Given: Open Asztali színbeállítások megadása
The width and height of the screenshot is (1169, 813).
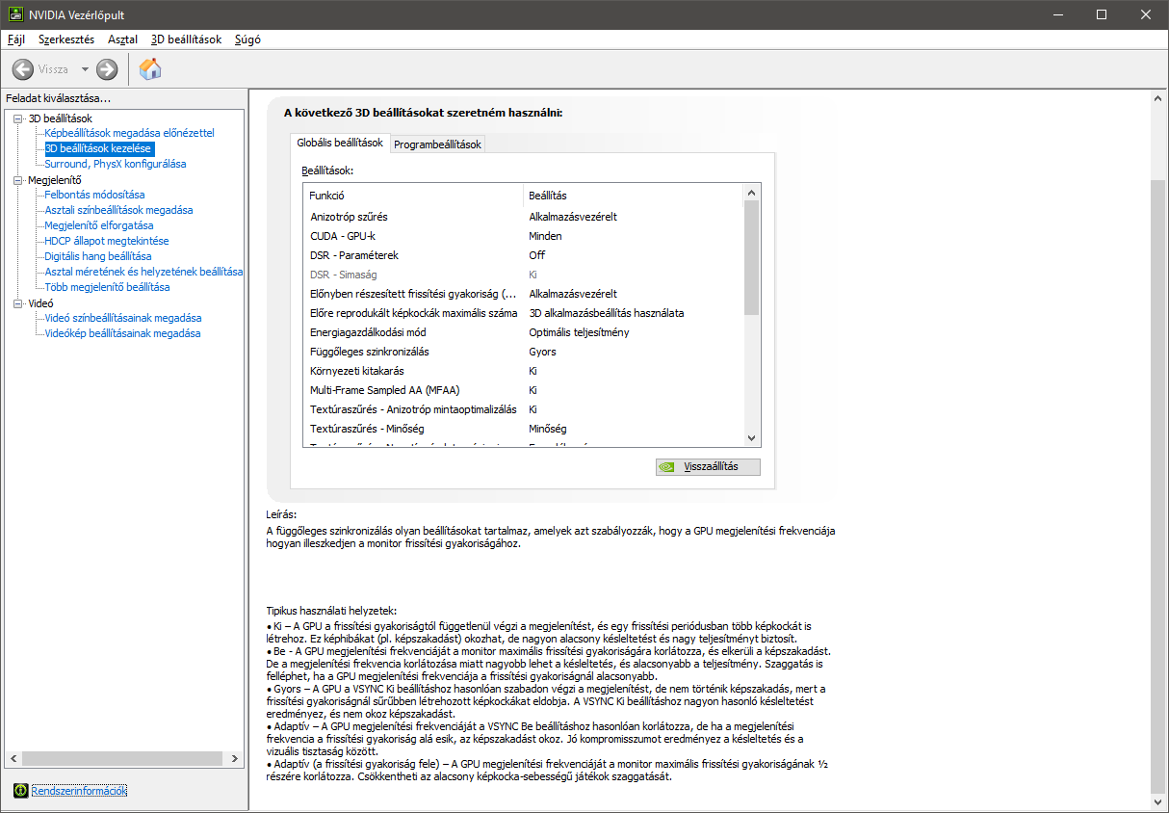Looking at the screenshot, I should 118,210.
